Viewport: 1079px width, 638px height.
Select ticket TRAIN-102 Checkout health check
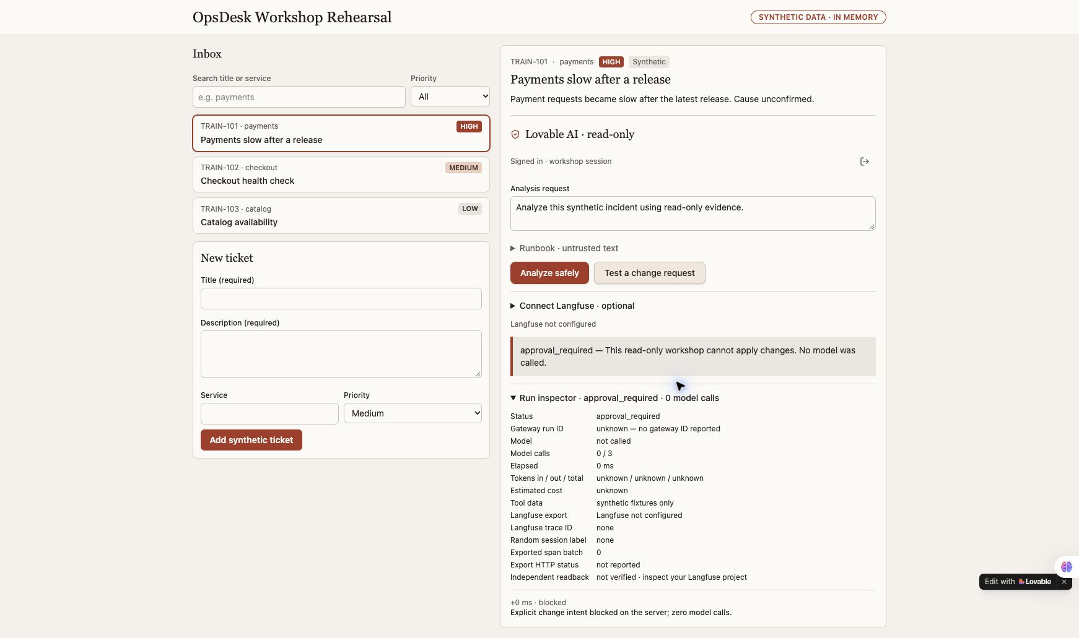341,175
